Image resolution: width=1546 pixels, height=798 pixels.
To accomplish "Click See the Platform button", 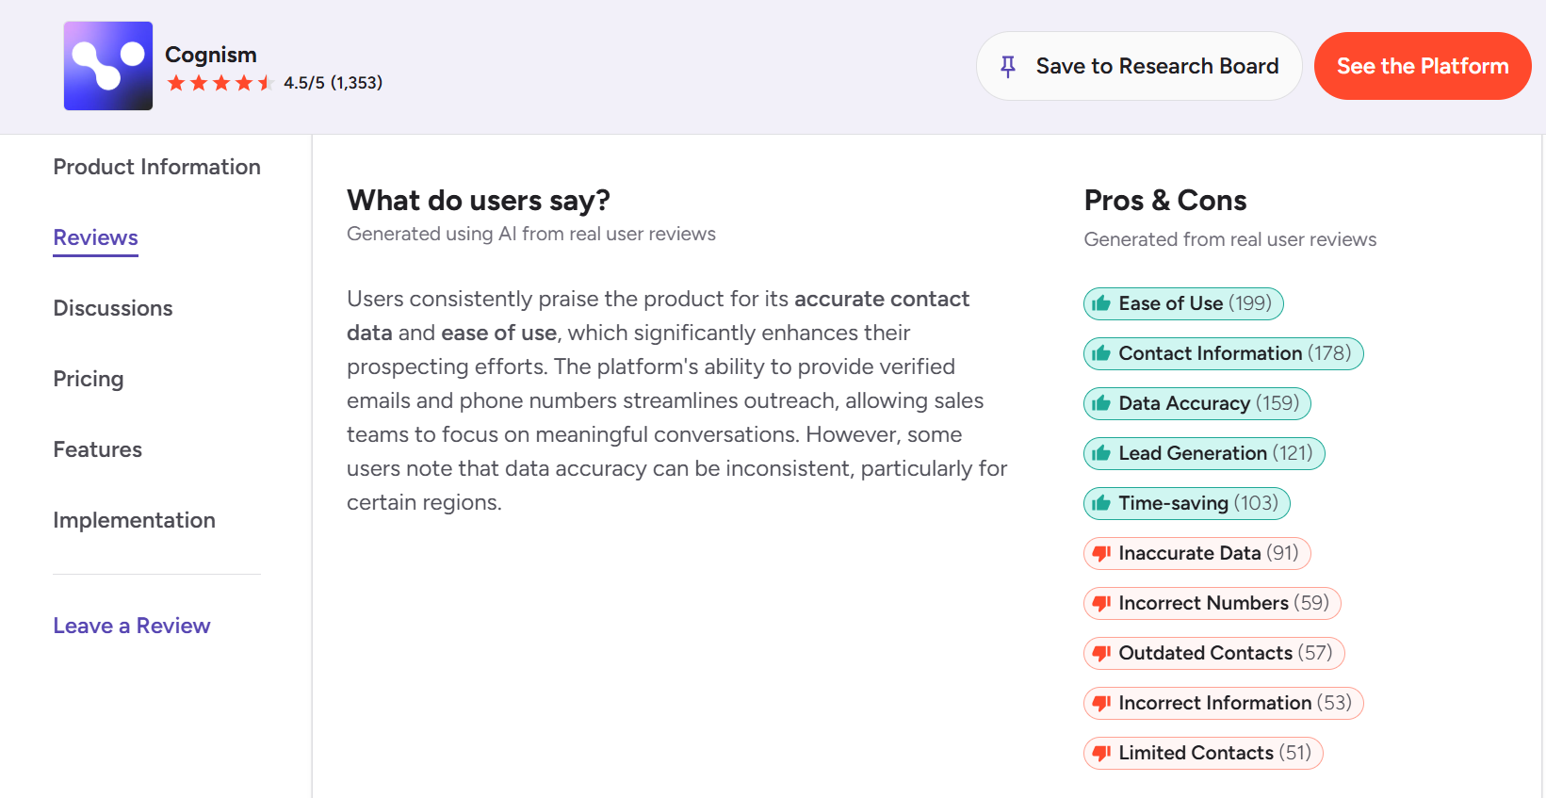I will (x=1423, y=66).
